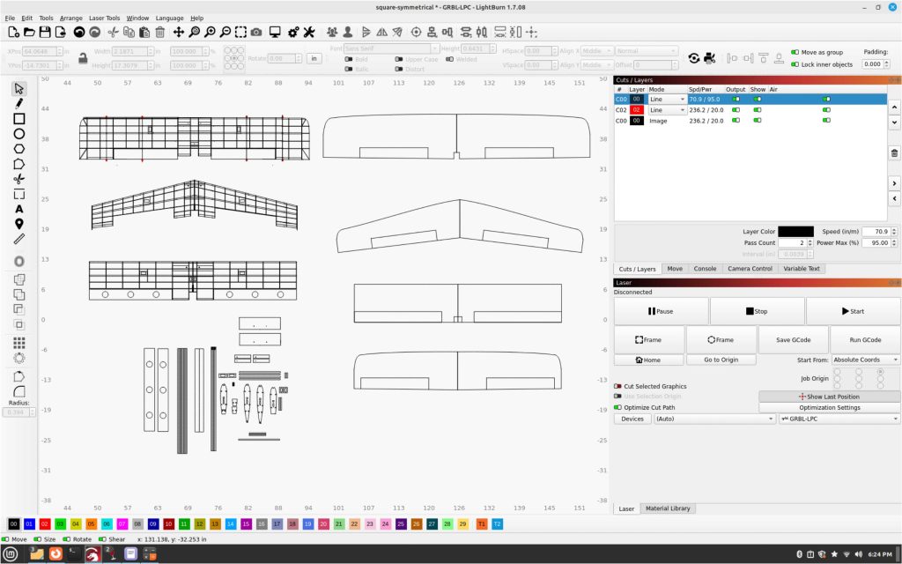Switch to the Camera Control tab
The image size is (902, 564).
[750, 269]
